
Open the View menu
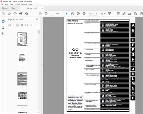11,4
